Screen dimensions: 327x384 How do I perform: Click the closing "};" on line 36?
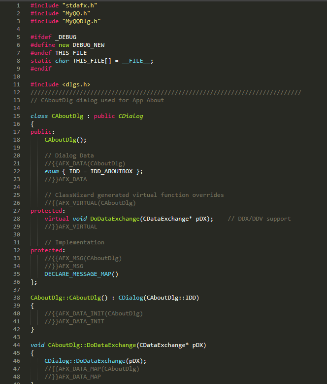pyautogui.click(x=33, y=282)
